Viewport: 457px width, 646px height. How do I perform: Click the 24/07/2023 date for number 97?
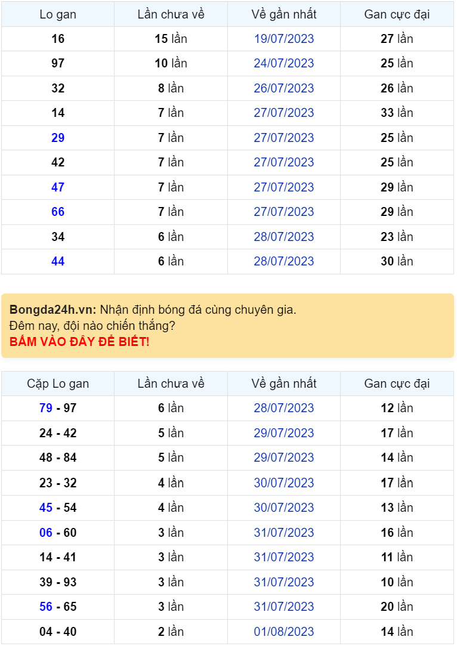(284, 63)
